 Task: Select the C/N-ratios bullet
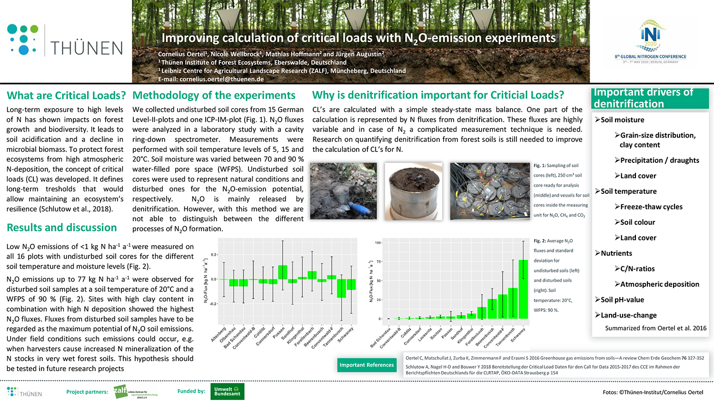(635, 269)
